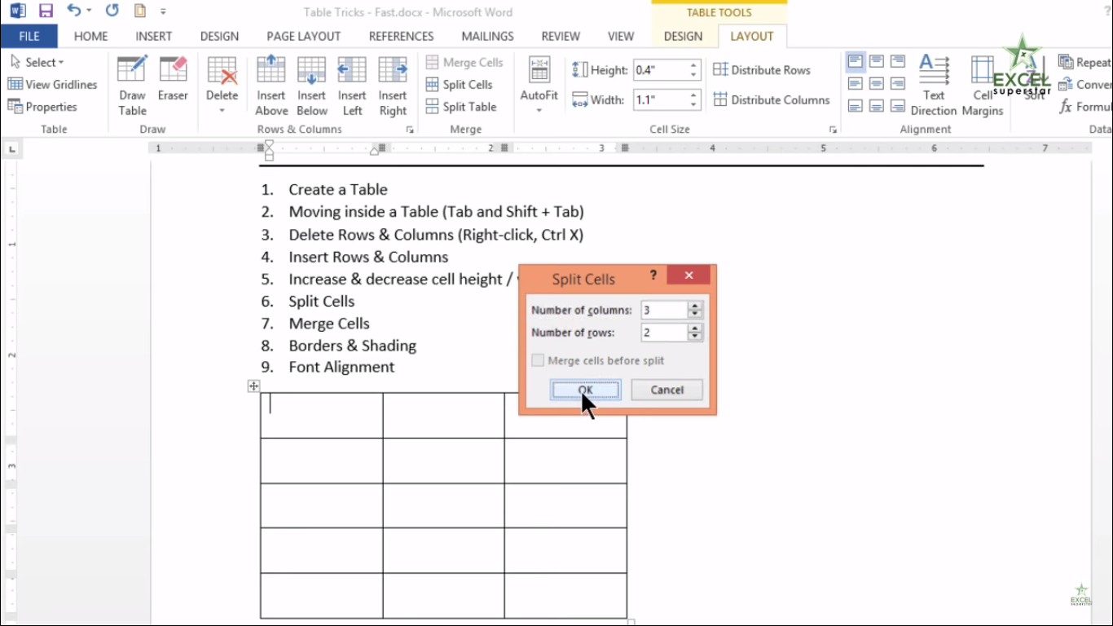The width and height of the screenshot is (1113, 626).
Task: Switch to the REFERENCES tab
Action: pyautogui.click(x=401, y=36)
